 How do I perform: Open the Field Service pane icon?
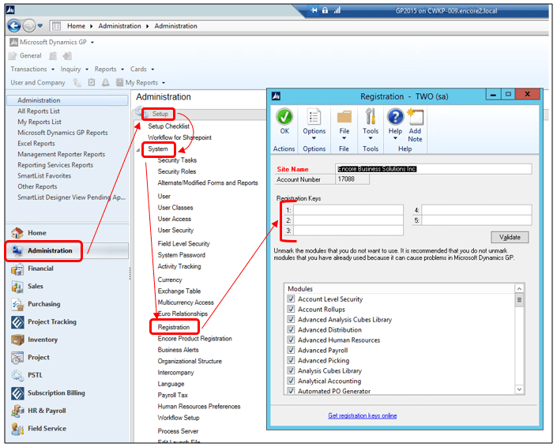pos(17,429)
